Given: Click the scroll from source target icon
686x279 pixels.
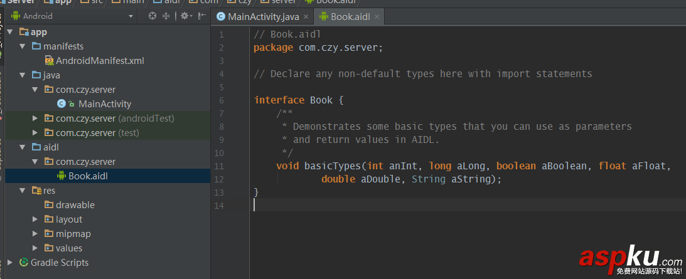Looking at the screenshot, I should 153,16.
